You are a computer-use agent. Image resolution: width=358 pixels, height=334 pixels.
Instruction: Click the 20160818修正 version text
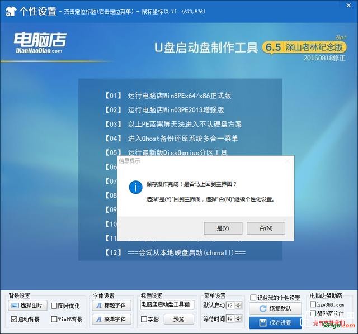coord(324,58)
